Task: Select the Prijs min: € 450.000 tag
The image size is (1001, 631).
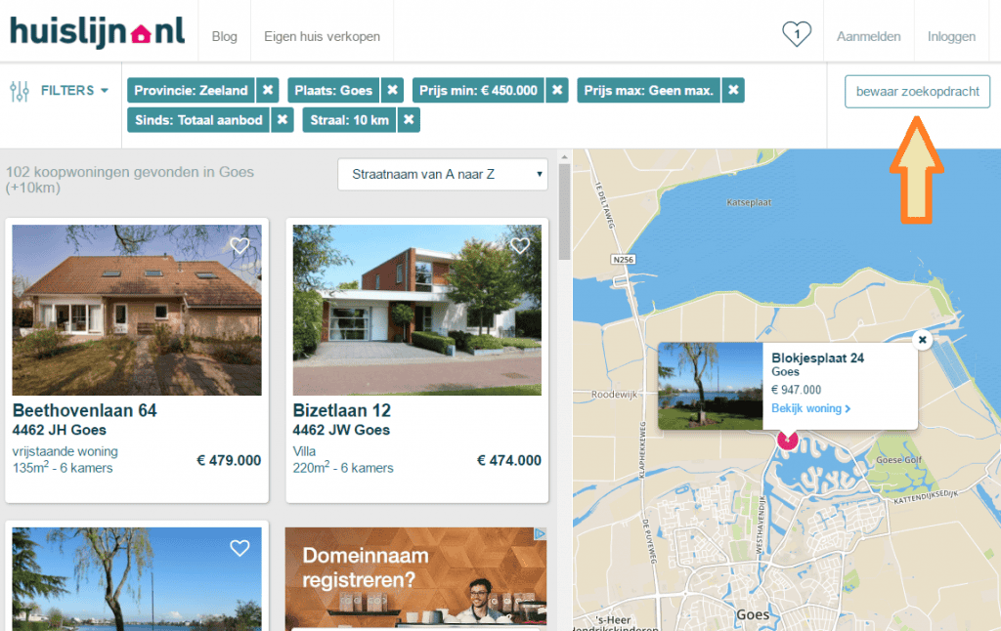Action: 478,90
